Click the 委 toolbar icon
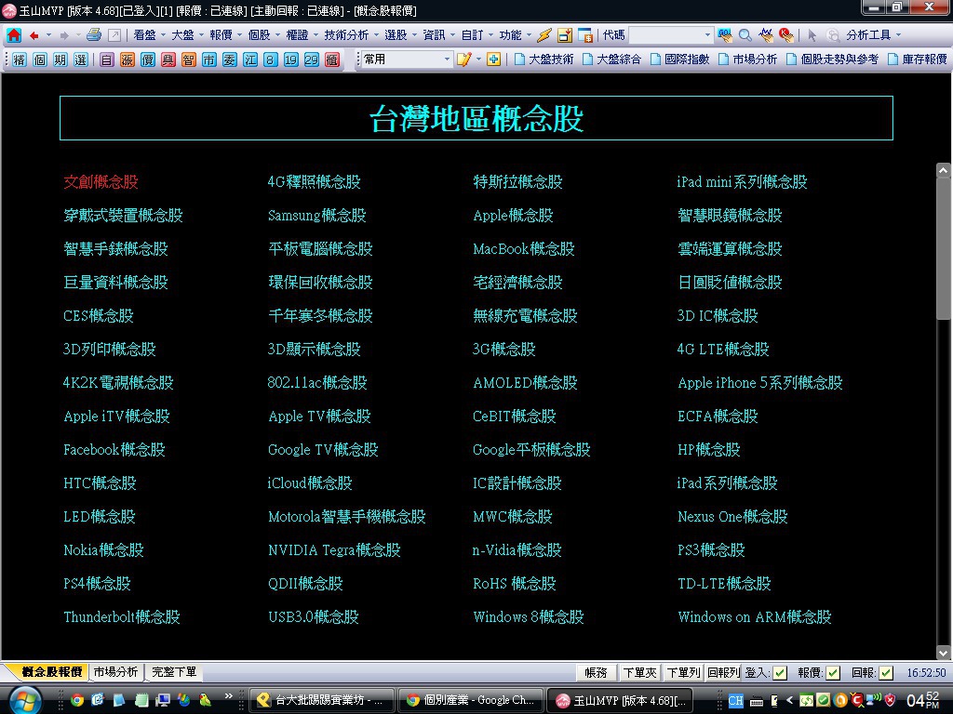Viewport: 953px width, 714px height. 230,59
